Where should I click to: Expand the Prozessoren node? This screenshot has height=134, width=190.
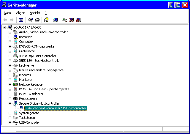tap(10, 99)
